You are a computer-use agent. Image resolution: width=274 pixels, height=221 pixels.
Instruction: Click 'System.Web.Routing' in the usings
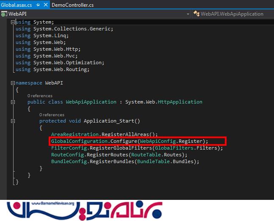(x=60, y=69)
